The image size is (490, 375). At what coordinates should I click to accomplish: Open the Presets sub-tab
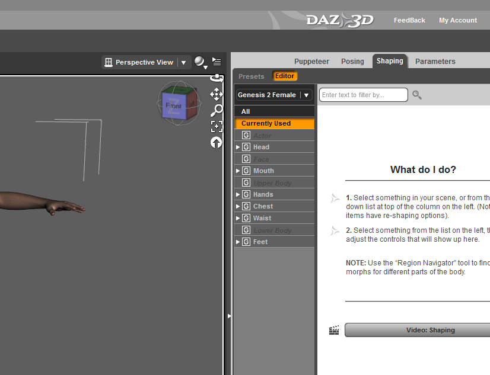[x=252, y=76]
